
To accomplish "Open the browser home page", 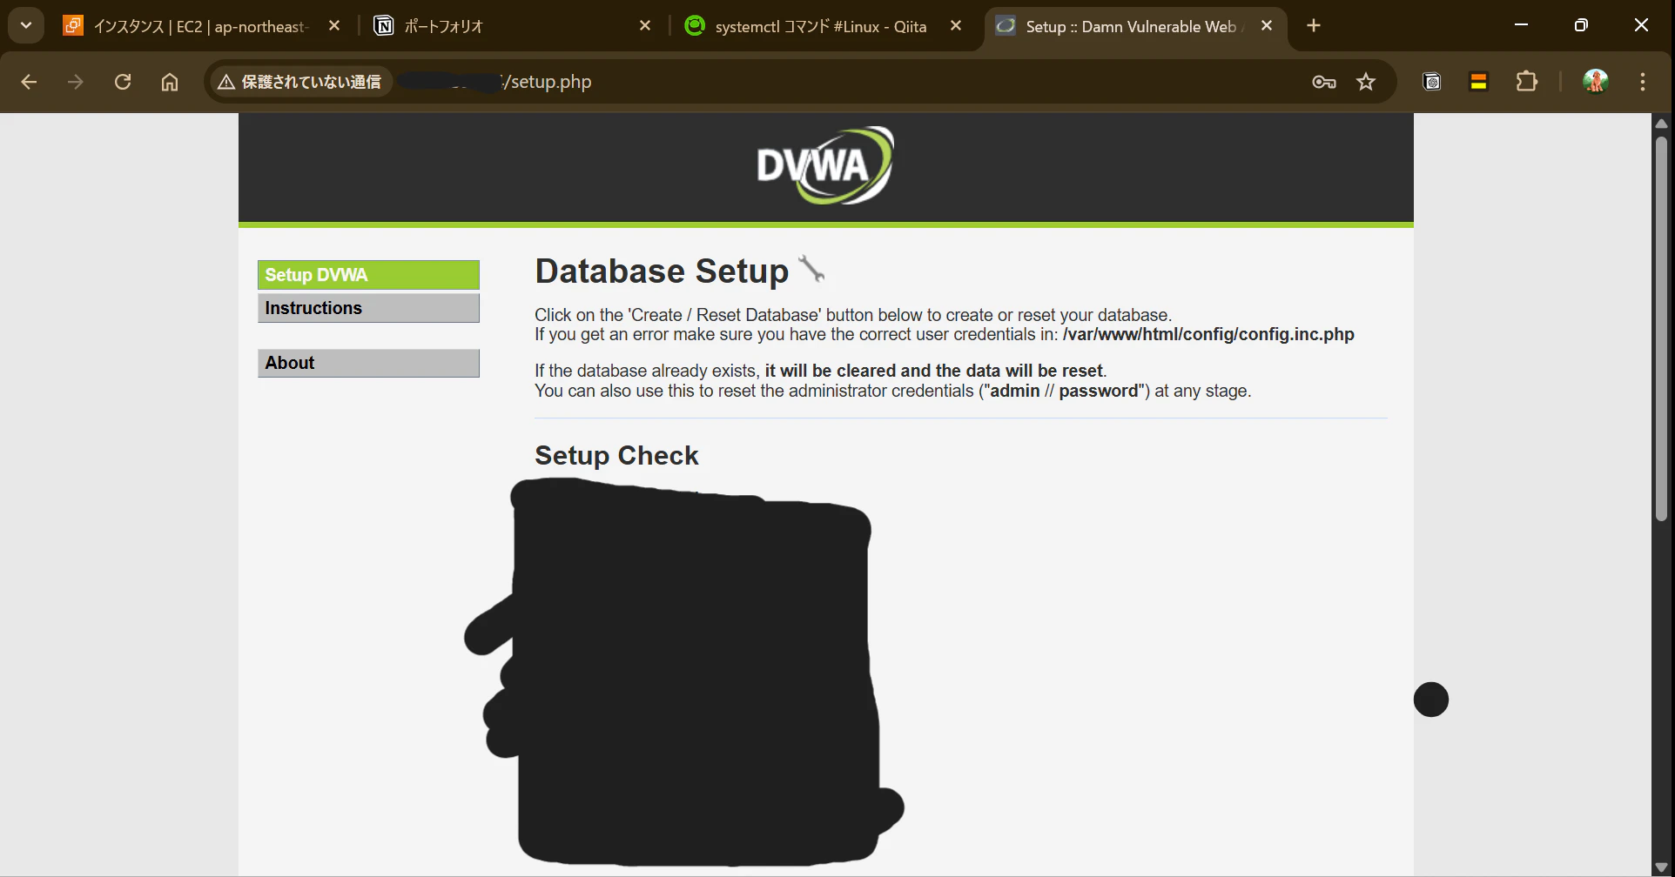I will [x=170, y=82].
